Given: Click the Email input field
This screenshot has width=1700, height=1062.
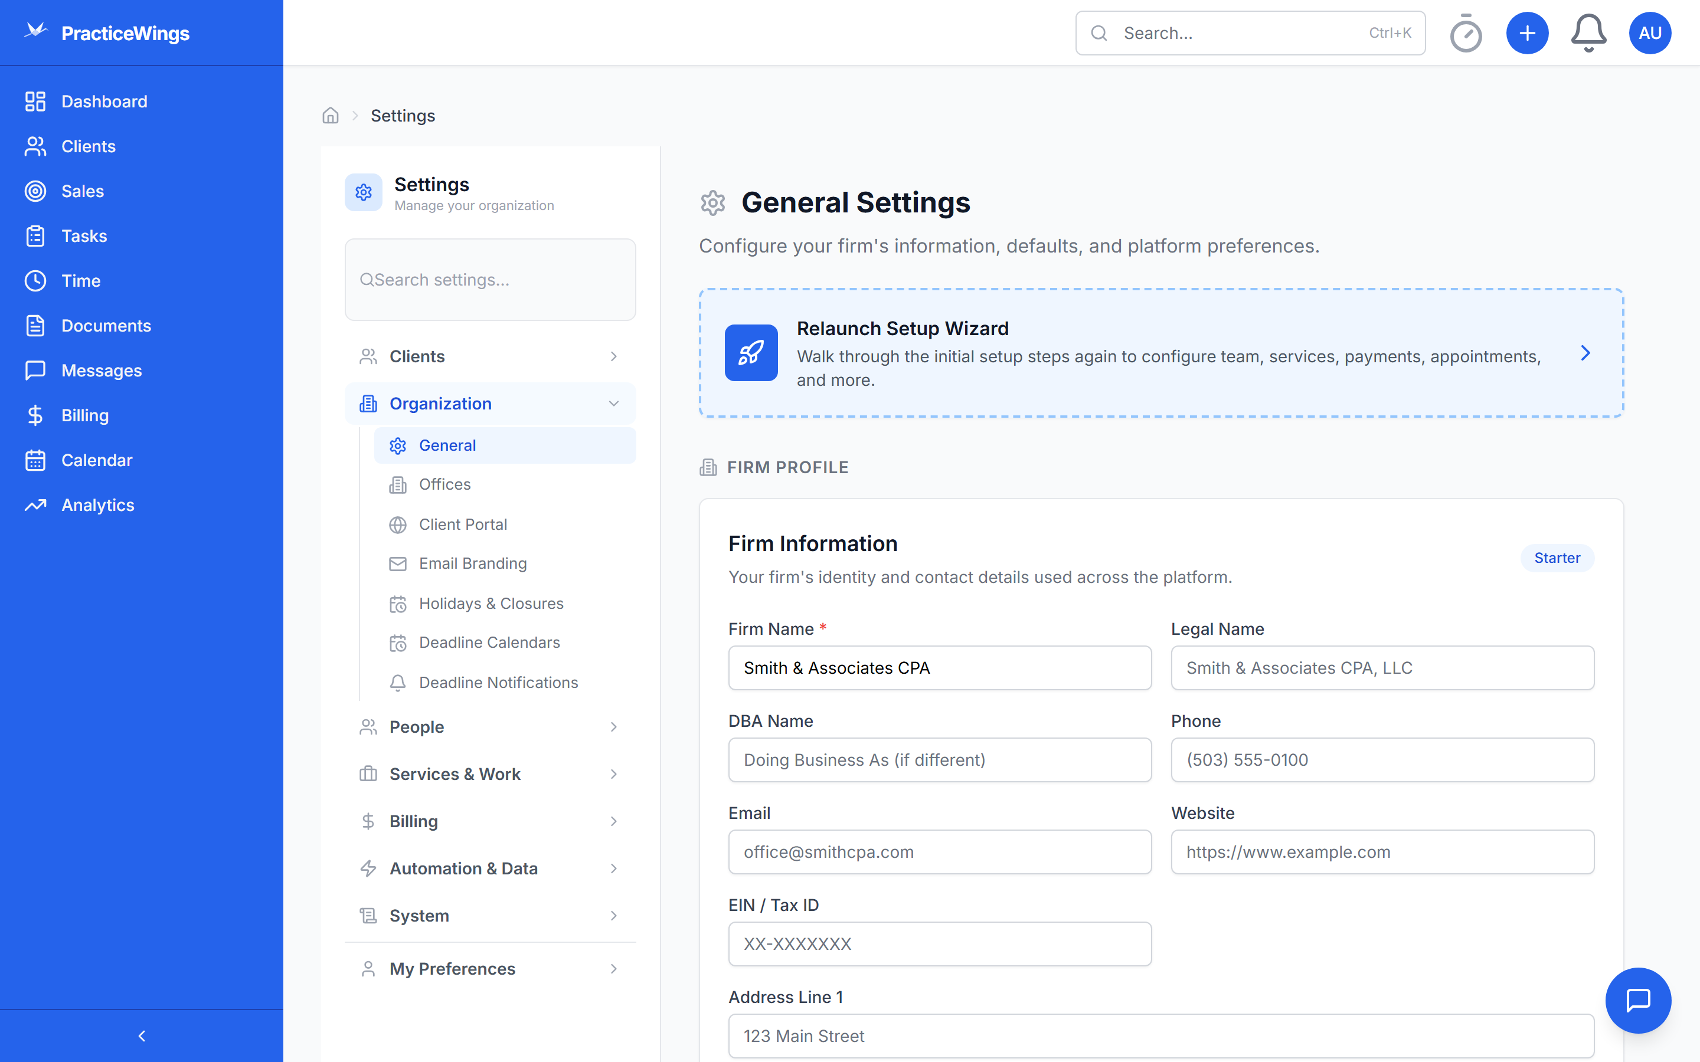Looking at the screenshot, I should coord(939,852).
